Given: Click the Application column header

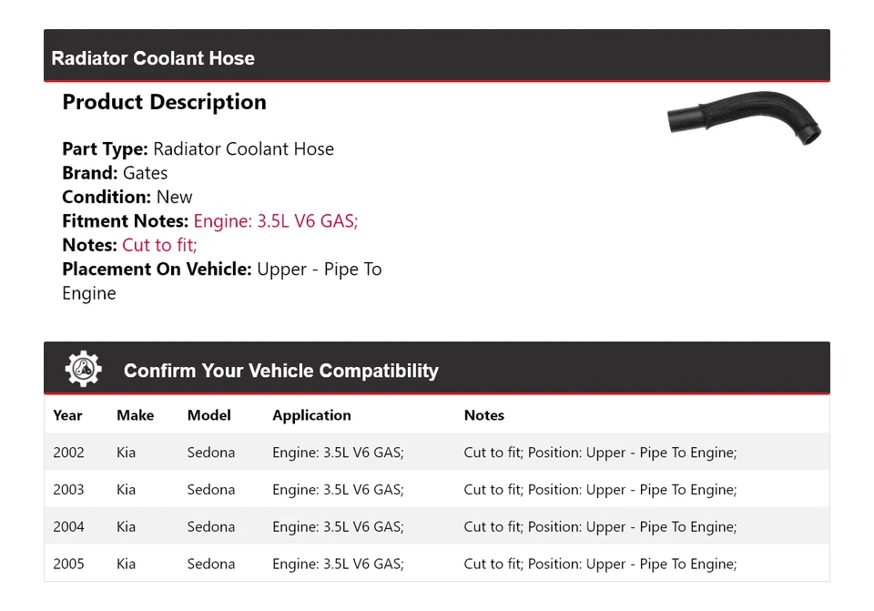Looking at the screenshot, I should tap(311, 415).
